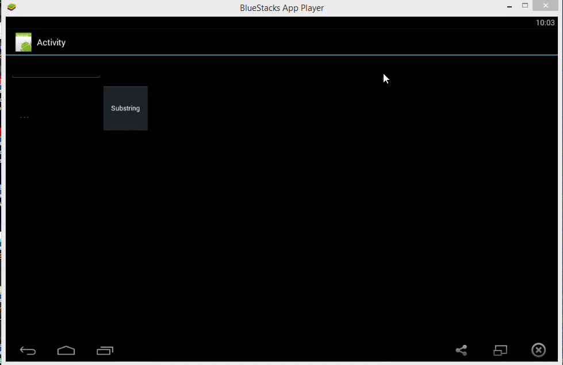
Task: Tap the green Android app icon
Action: 24,43
